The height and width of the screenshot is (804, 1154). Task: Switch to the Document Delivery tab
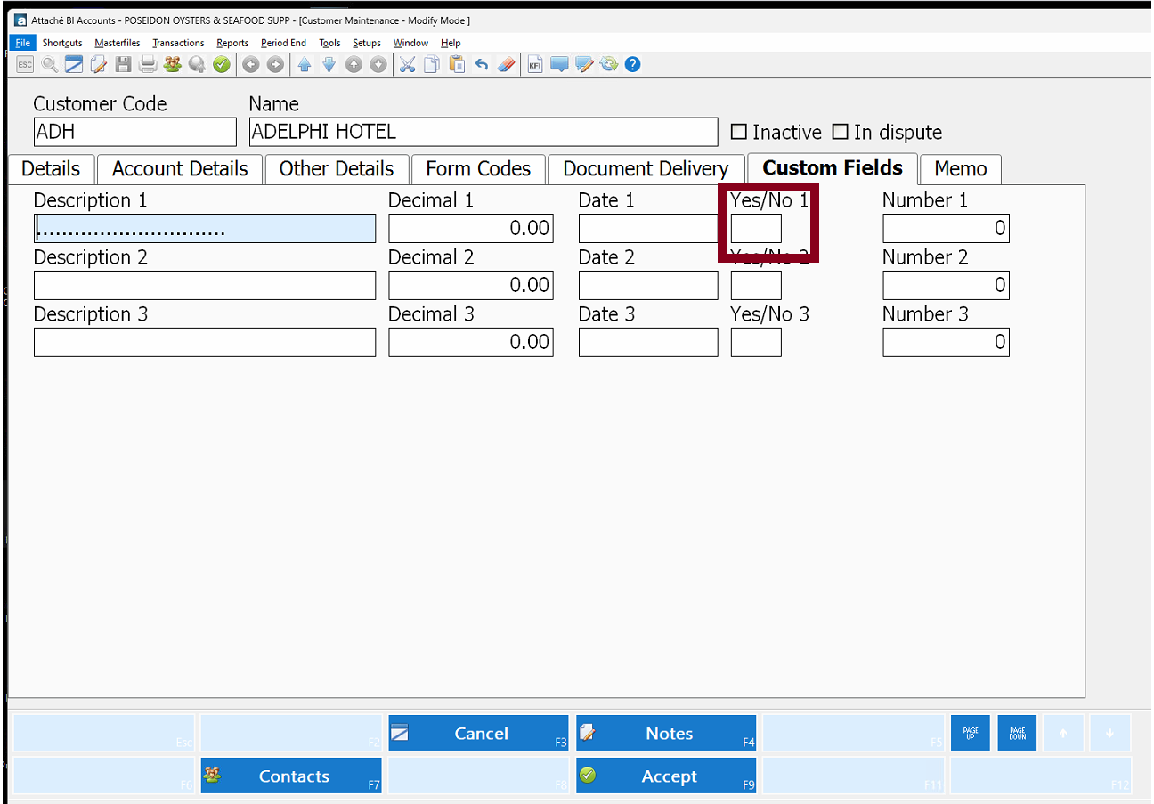(646, 169)
